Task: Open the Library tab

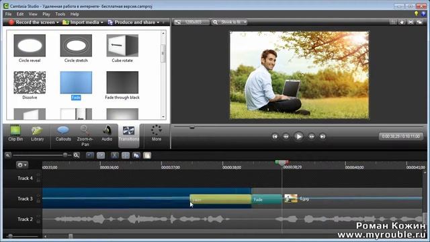Action: tap(38, 133)
